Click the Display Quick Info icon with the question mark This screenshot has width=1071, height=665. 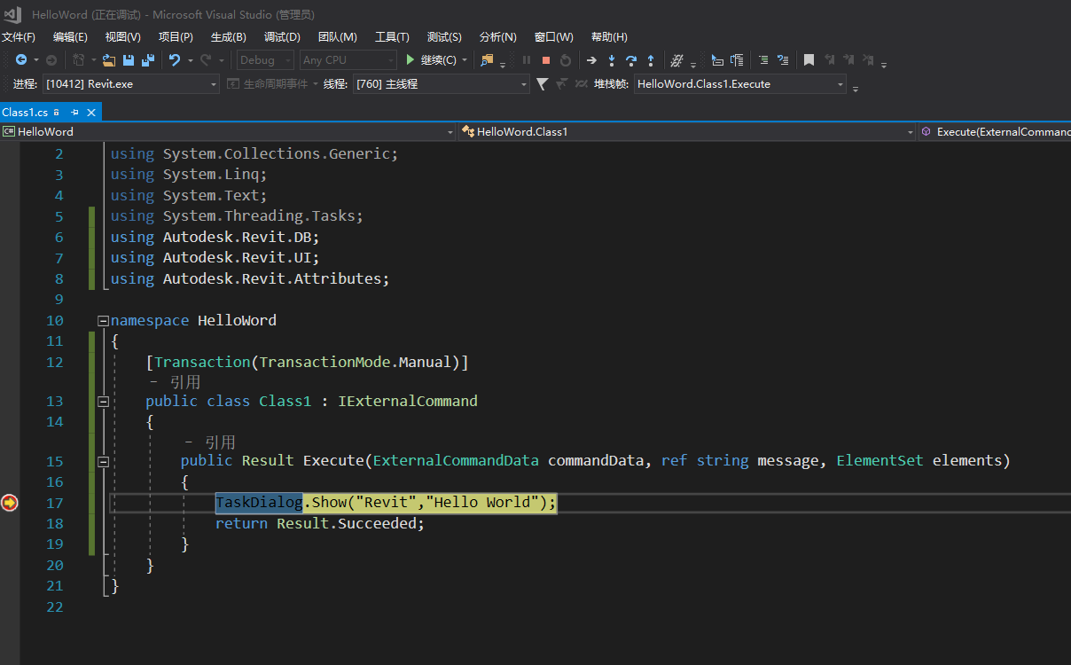click(x=783, y=60)
